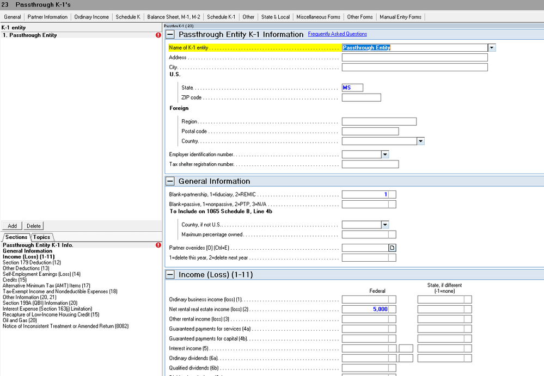
Task: Click the Address input field
Action: (414, 57)
